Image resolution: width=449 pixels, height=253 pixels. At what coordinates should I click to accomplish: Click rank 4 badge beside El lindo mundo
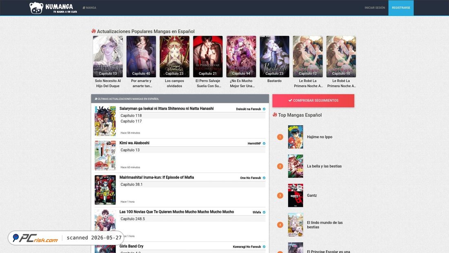[280, 225]
